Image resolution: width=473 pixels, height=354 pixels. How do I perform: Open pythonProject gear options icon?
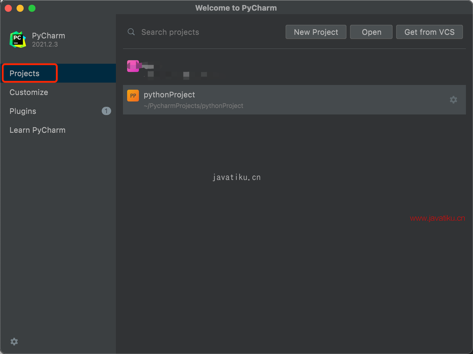coord(453,100)
